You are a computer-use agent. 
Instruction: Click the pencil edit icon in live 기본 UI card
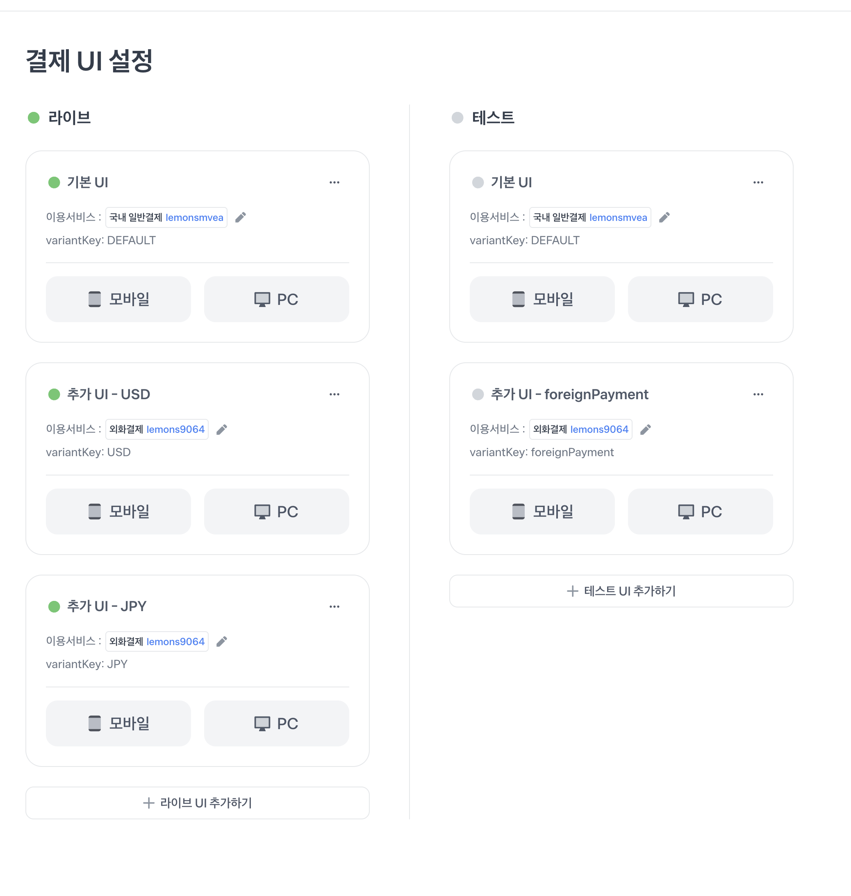tap(241, 217)
